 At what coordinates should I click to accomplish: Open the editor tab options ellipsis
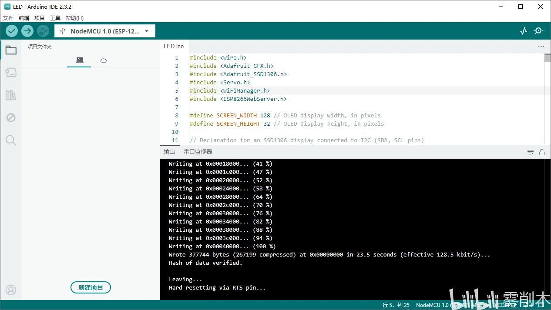541,46
